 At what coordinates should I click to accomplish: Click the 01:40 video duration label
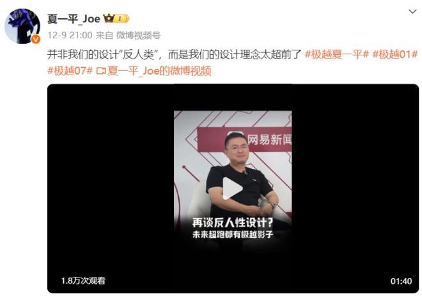tap(401, 281)
